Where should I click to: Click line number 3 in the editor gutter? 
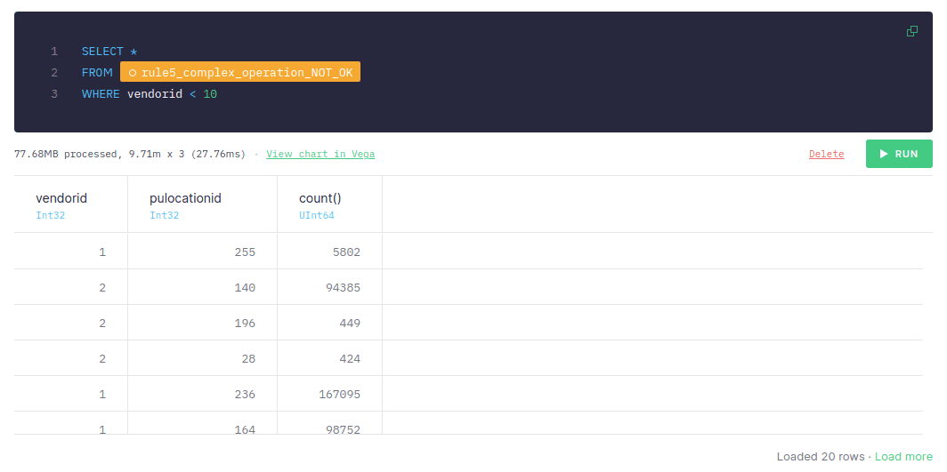click(54, 94)
